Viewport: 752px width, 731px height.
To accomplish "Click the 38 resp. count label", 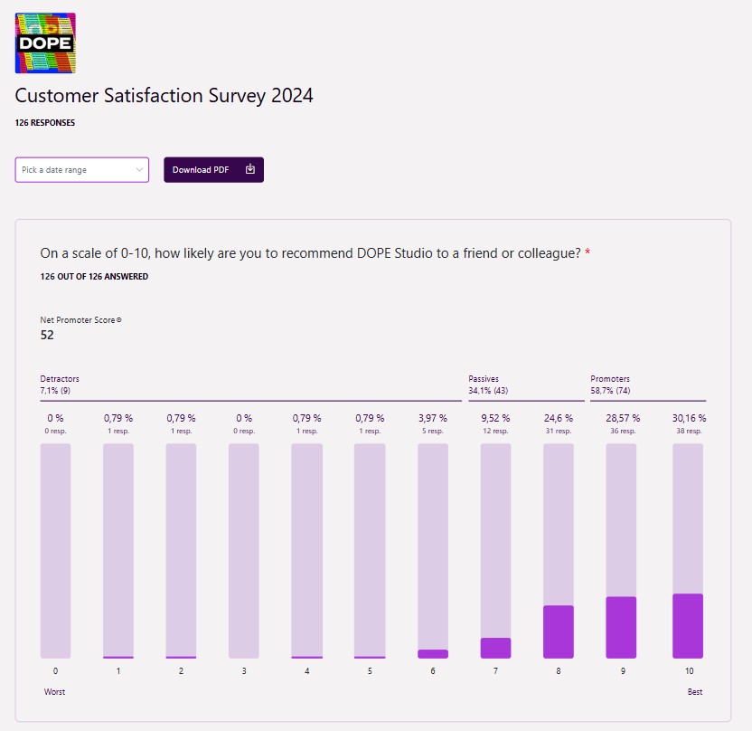I will tap(689, 431).
